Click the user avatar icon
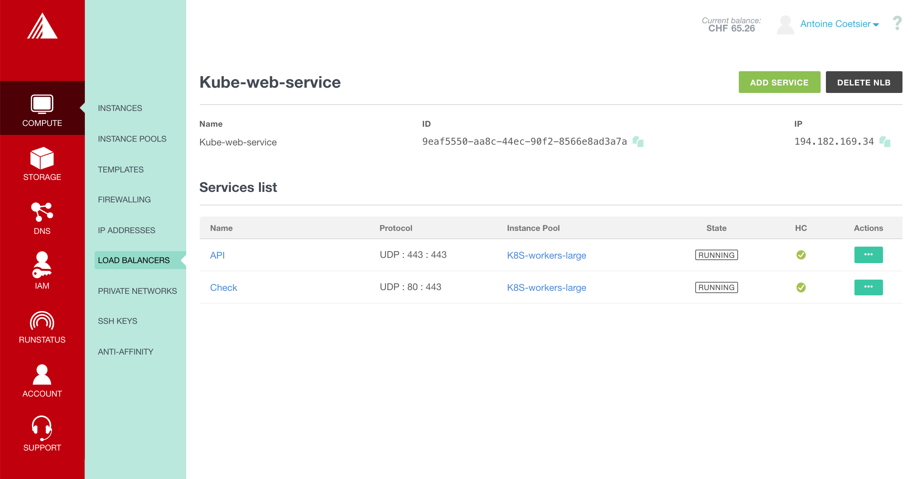 785,25
